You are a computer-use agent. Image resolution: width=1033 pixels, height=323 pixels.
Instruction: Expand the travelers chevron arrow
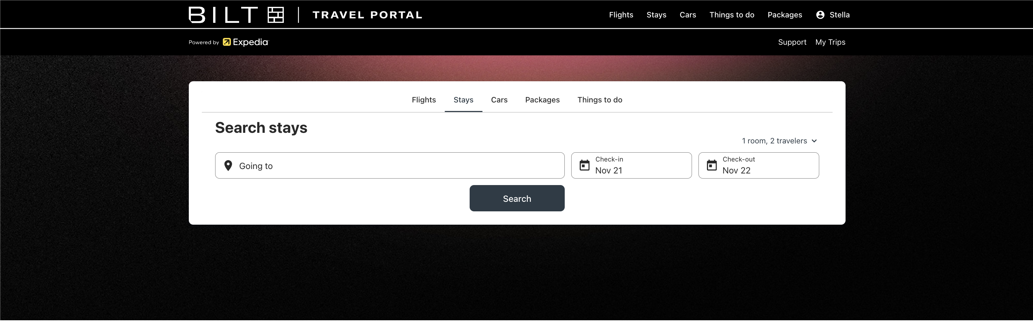tap(814, 141)
